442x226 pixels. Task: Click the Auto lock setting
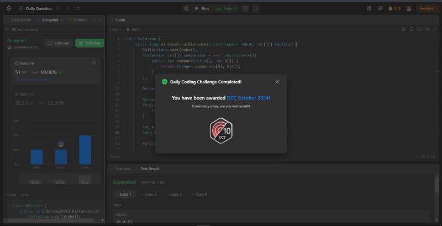click(133, 29)
